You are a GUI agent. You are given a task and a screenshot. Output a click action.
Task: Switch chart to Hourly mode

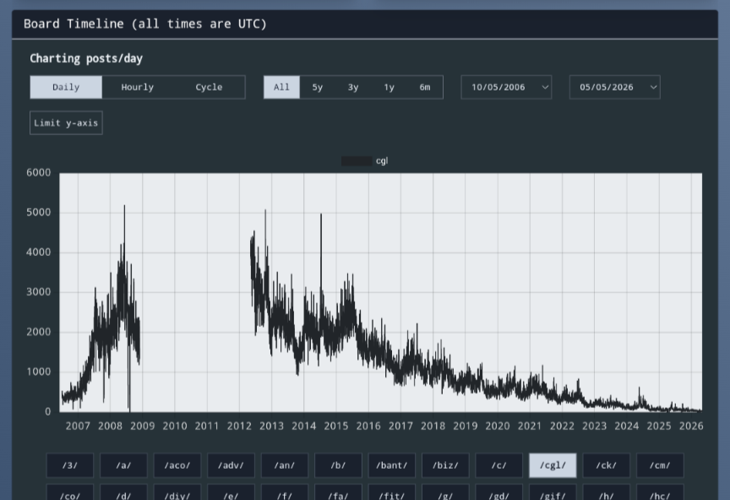tap(138, 87)
